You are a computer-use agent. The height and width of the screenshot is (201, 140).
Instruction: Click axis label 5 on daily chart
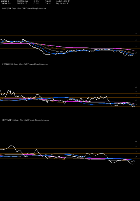[x=136, y=33]
